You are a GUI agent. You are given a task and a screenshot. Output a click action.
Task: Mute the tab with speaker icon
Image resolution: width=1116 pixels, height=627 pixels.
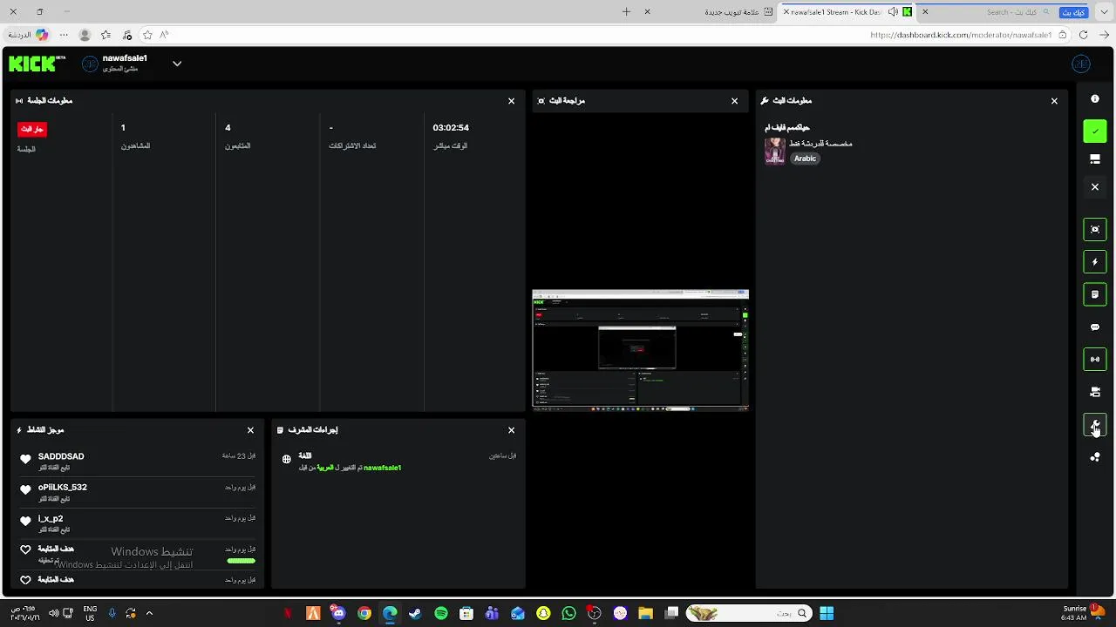click(893, 12)
